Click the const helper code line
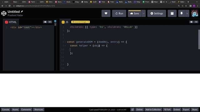Screen dimensions: 200x112 89,46
